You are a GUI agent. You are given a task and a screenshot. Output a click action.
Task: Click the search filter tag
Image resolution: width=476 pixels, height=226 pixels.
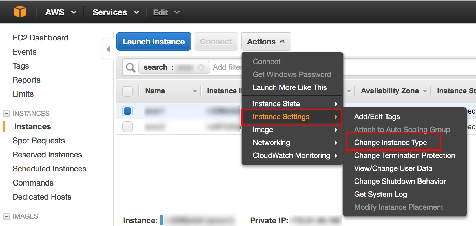pos(174,67)
